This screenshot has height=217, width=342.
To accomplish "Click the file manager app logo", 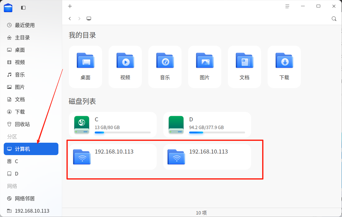I will point(8,8).
